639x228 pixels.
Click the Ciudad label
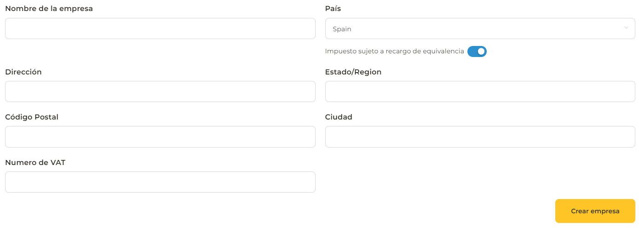point(339,117)
